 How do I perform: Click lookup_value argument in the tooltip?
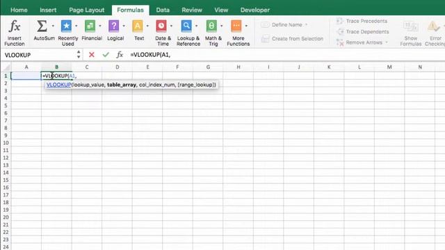point(88,85)
